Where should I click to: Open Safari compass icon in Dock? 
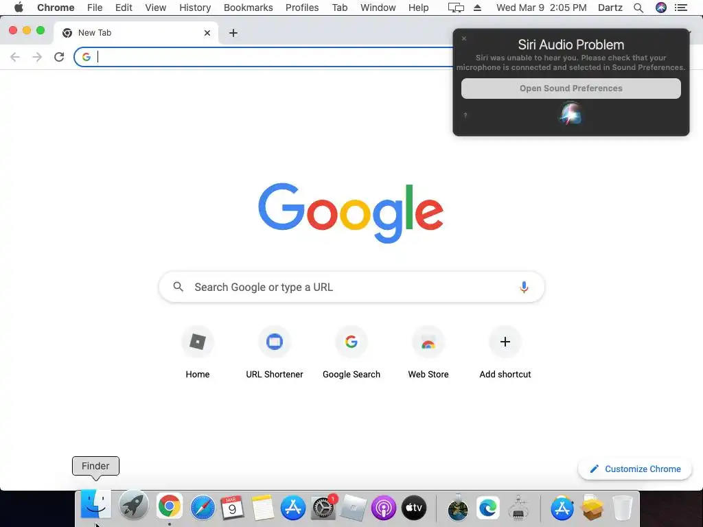click(203, 507)
